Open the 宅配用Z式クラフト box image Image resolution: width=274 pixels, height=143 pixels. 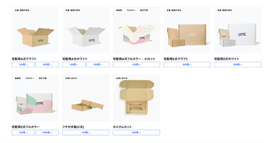187,30
